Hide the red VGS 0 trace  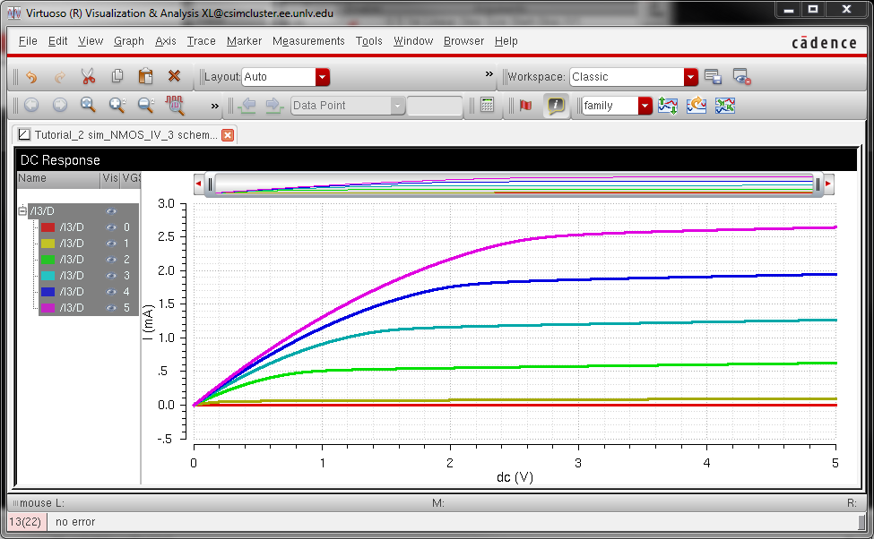tap(111, 227)
